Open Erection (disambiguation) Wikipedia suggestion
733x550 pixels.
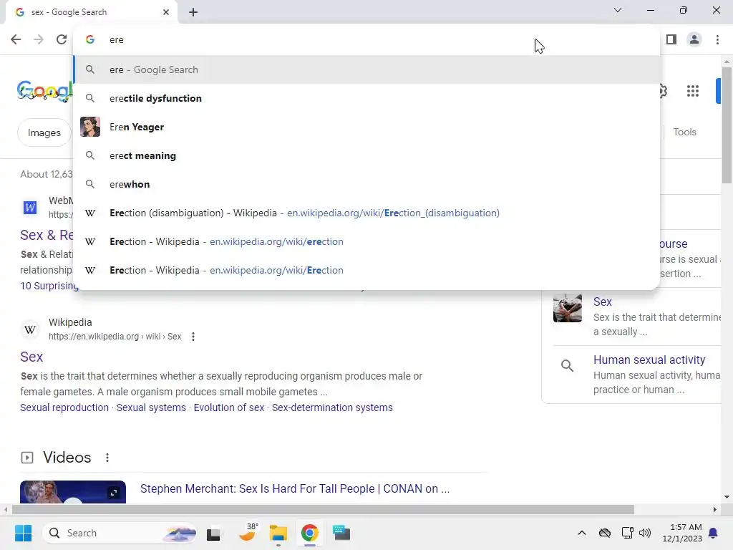(x=367, y=213)
